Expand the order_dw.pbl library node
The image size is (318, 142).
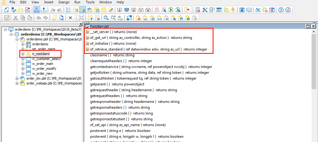(17, 78)
